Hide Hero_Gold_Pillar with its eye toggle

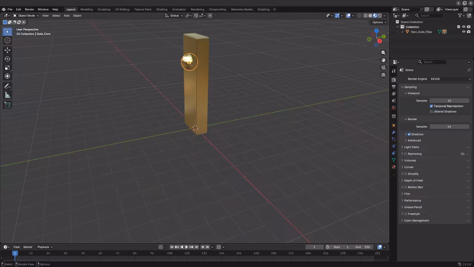[x=463, y=32]
